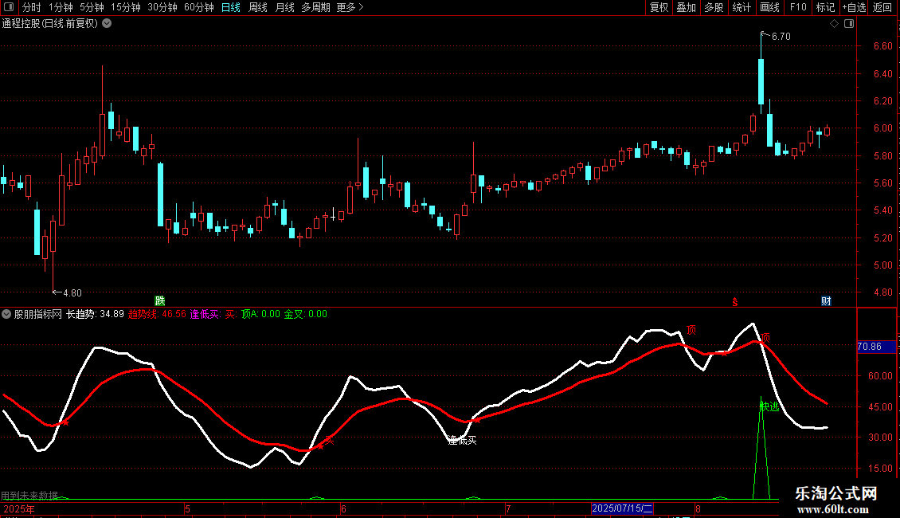Click the green 跌 marker on the chart

point(160,301)
